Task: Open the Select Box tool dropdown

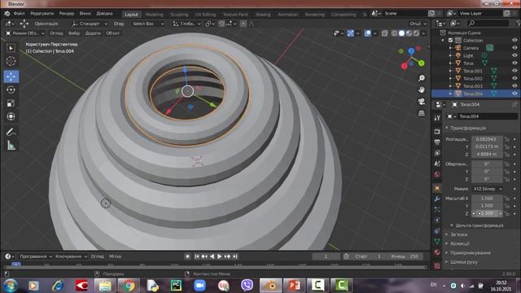Action: 147,24
